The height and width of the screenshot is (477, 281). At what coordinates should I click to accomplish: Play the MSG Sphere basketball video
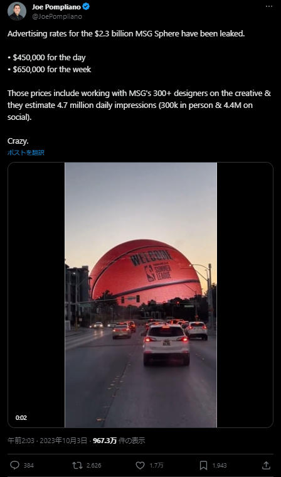[140, 295]
